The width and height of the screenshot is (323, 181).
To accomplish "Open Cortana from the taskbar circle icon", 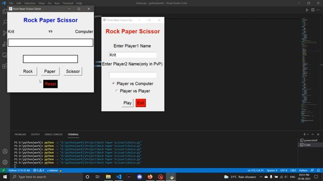I will point(87,176).
